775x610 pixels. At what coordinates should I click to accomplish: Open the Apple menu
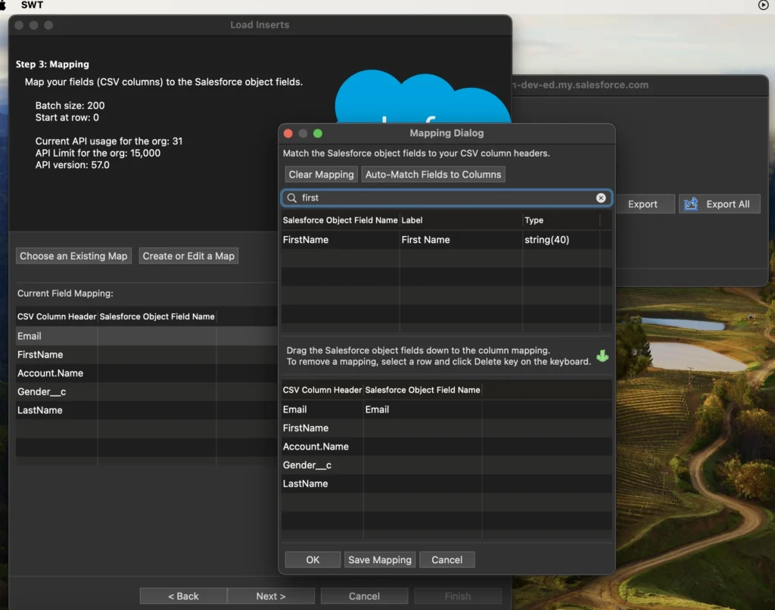(x=4, y=5)
